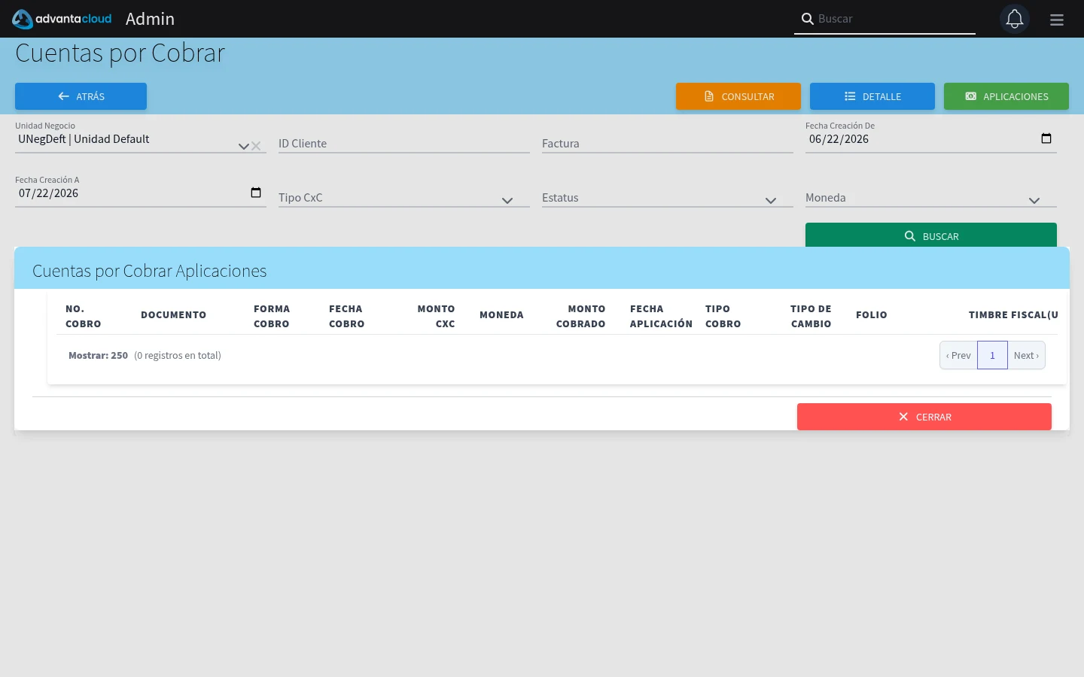1084x677 pixels.
Task: Close the dialog with CERRAR
Action: 924,417
